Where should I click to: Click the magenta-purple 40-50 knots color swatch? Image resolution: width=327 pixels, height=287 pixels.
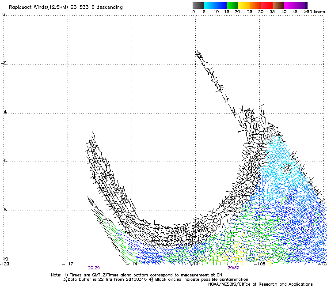click(x=296, y=5)
